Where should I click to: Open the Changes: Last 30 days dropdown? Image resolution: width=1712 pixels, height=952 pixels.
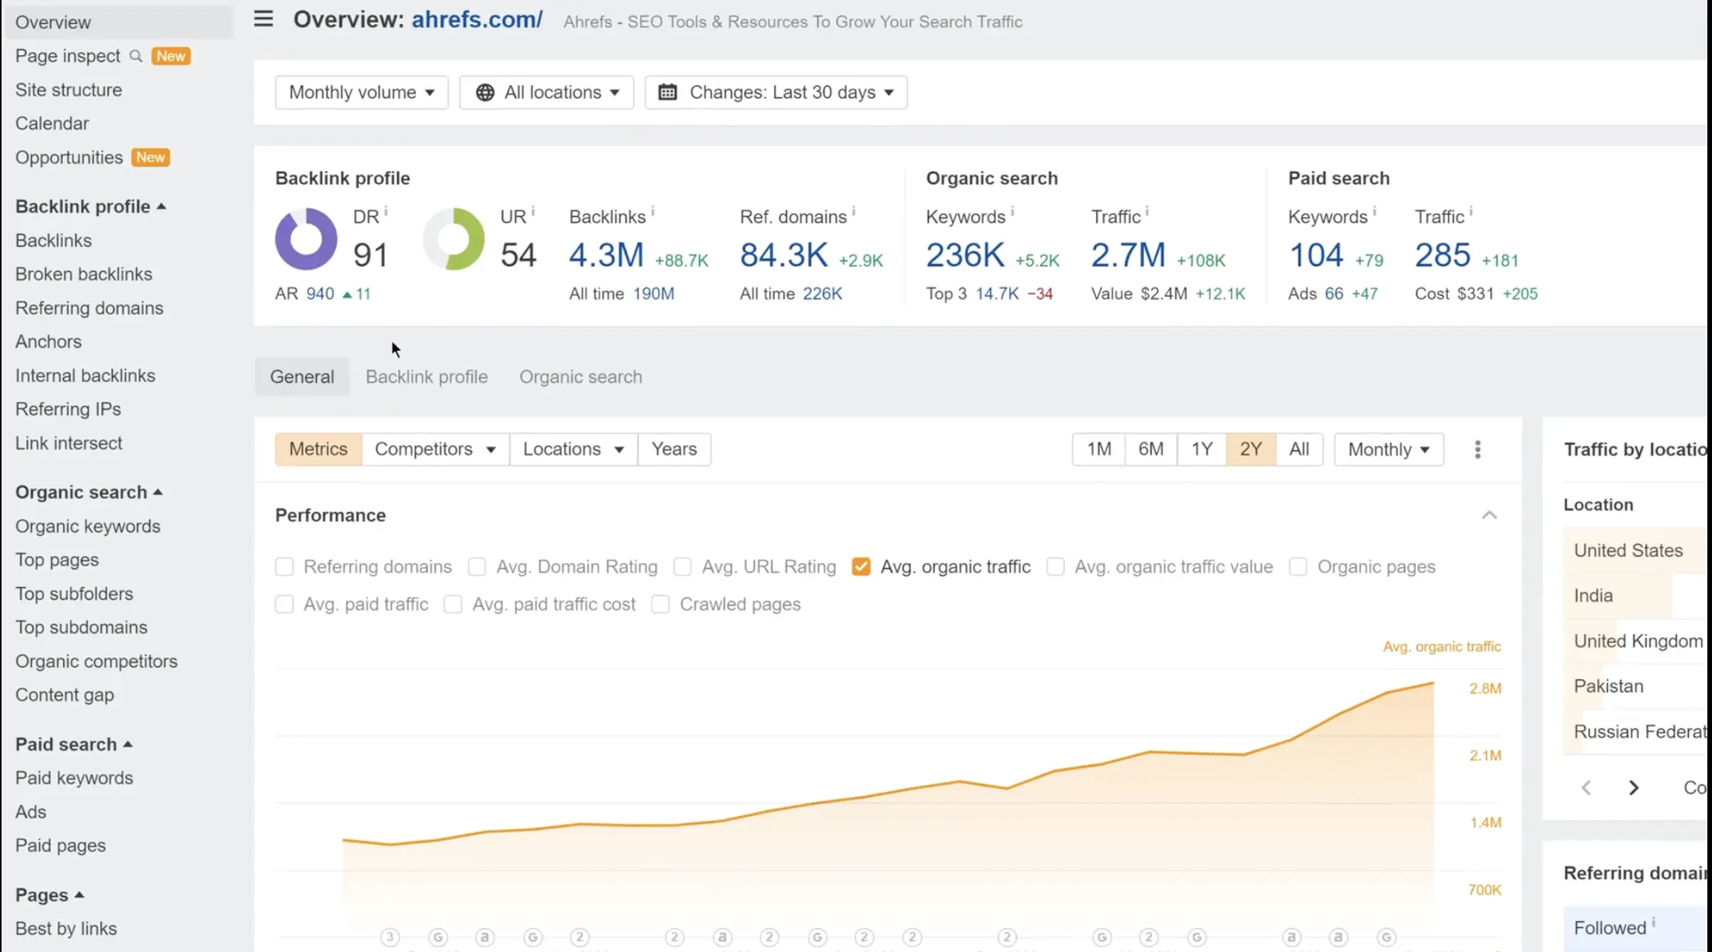(x=776, y=92)
